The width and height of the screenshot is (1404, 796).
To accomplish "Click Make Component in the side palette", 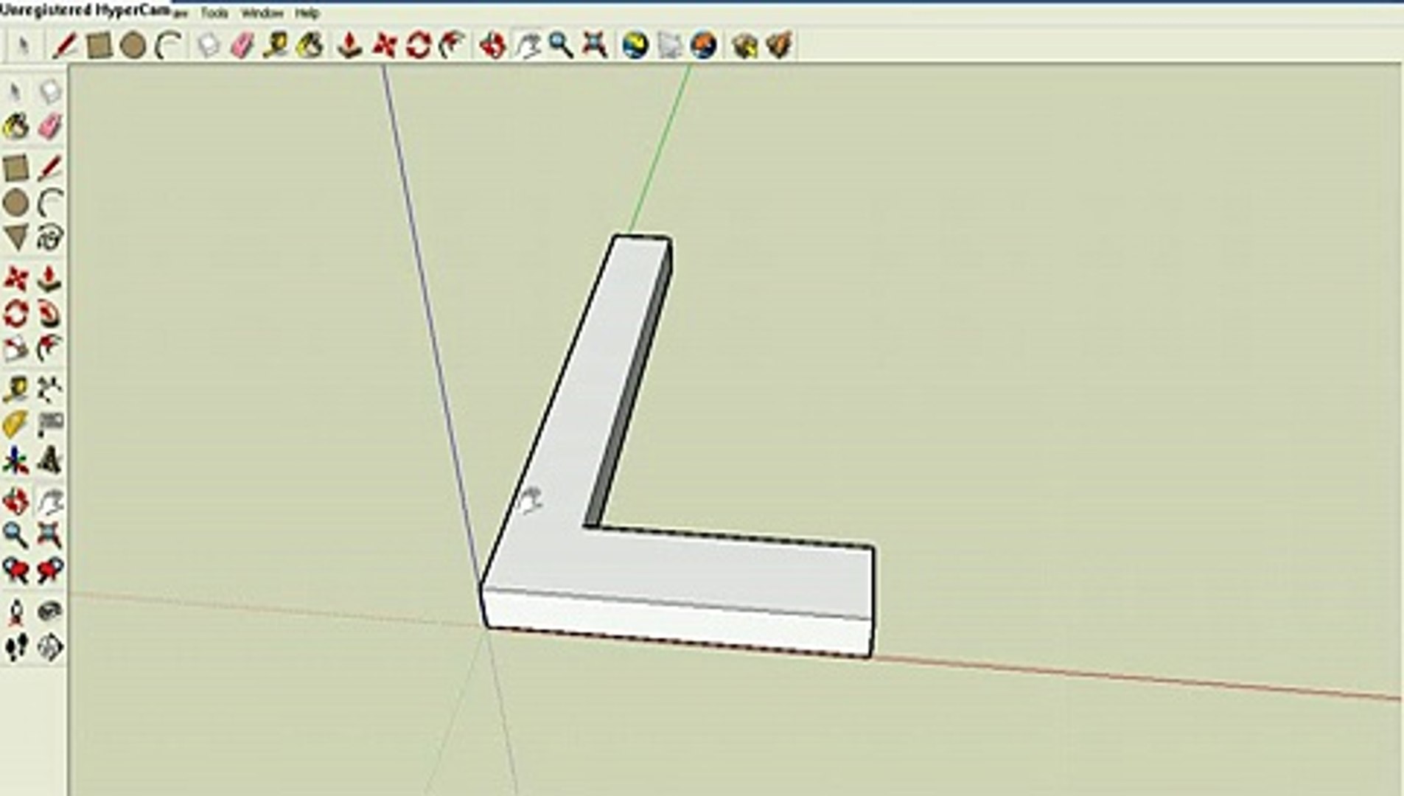I will 49,91.
